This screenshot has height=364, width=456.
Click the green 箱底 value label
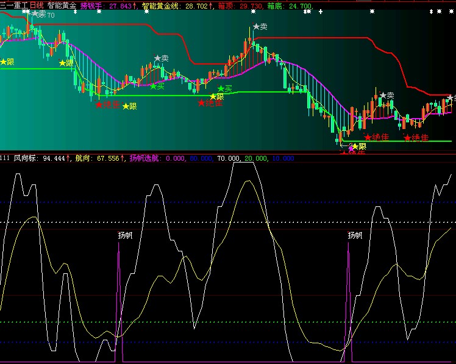point(290,5)
